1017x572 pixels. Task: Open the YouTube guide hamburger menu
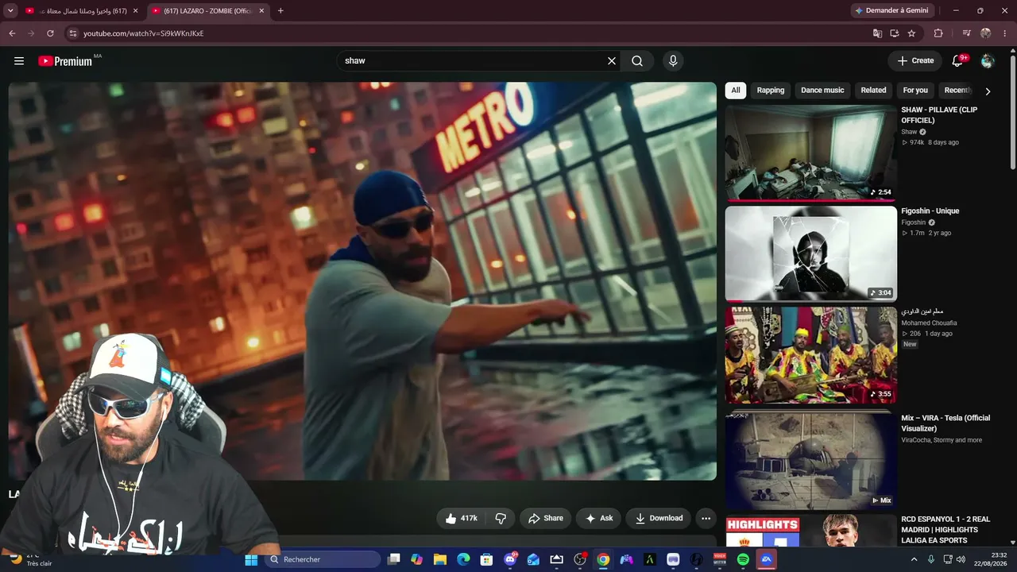(x=19, y=61)
